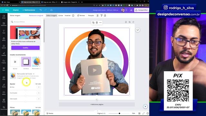The image size is (206, 116).
Task: Click the copy style paint roller icon
Action: [x=101, y=15]
